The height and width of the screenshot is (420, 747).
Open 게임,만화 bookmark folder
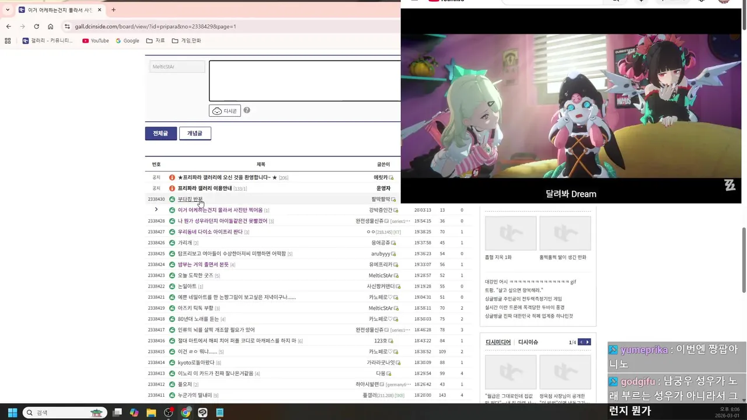coord(186,41)
